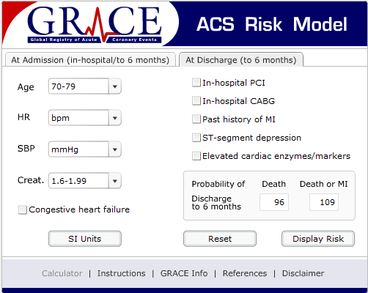Click the SI Units button
This screenshot has width=368, height=293.
tap(85, 239)
